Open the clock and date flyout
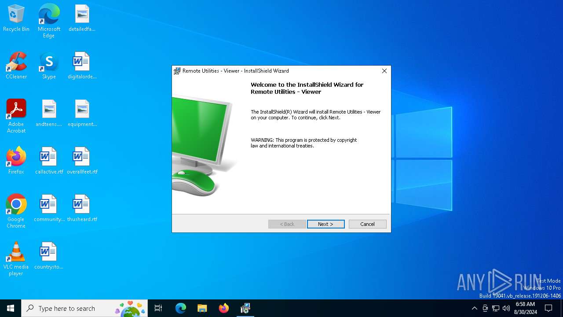563x317 pixels. point(525,308)
